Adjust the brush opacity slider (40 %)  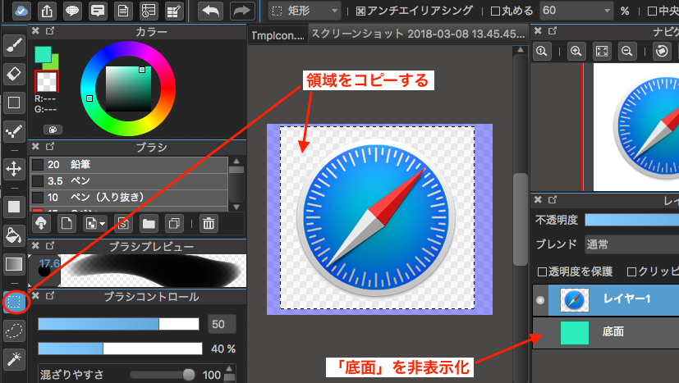(x=120, y=349)
